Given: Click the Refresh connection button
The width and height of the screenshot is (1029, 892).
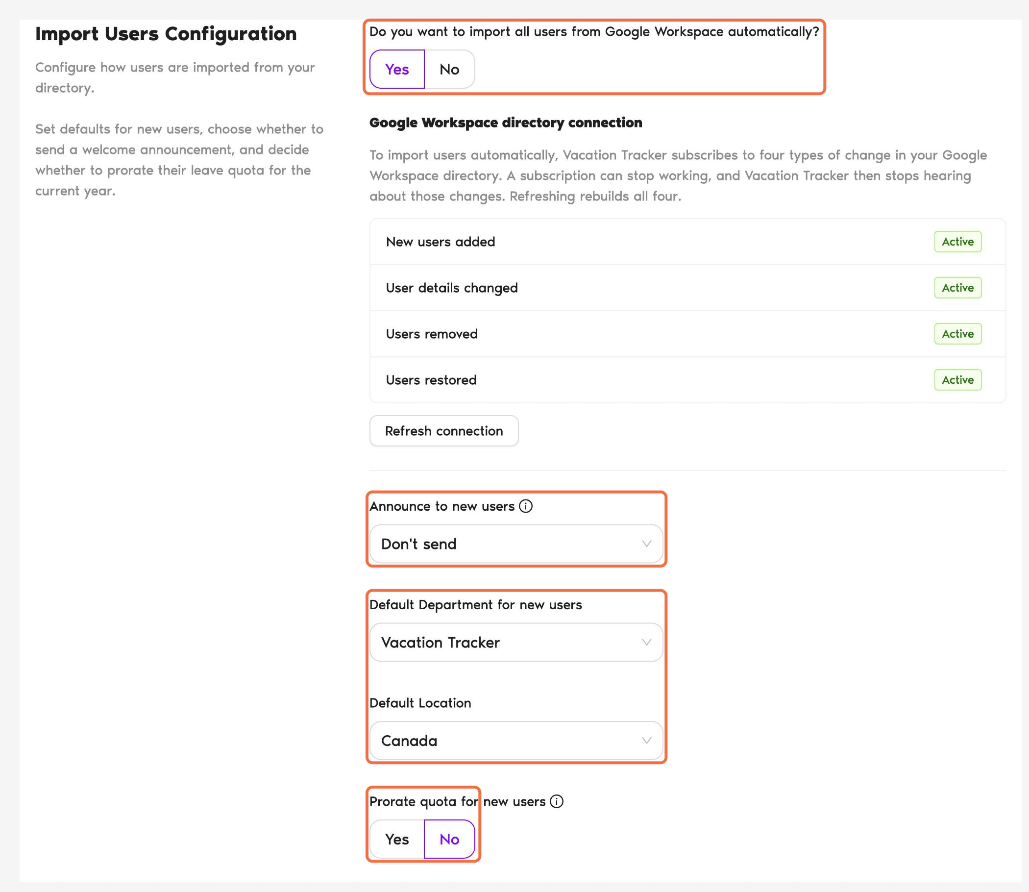Looking at the screenshot, I should tap(444, 431).
